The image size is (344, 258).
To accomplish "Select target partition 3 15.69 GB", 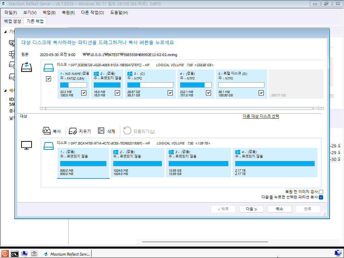I will click(x=199, y=163).
